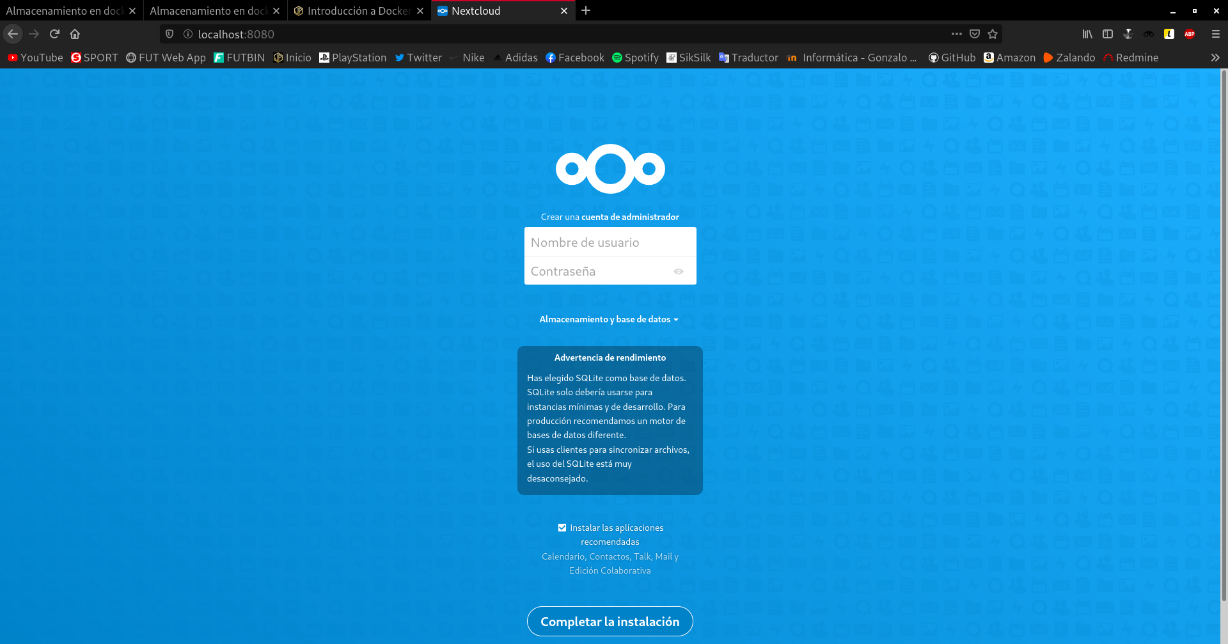Close the first Almacenamiento en docker tab
The height and width of the screenshot is (644, 1228).
pyautogui.click(x=132, y=11)
